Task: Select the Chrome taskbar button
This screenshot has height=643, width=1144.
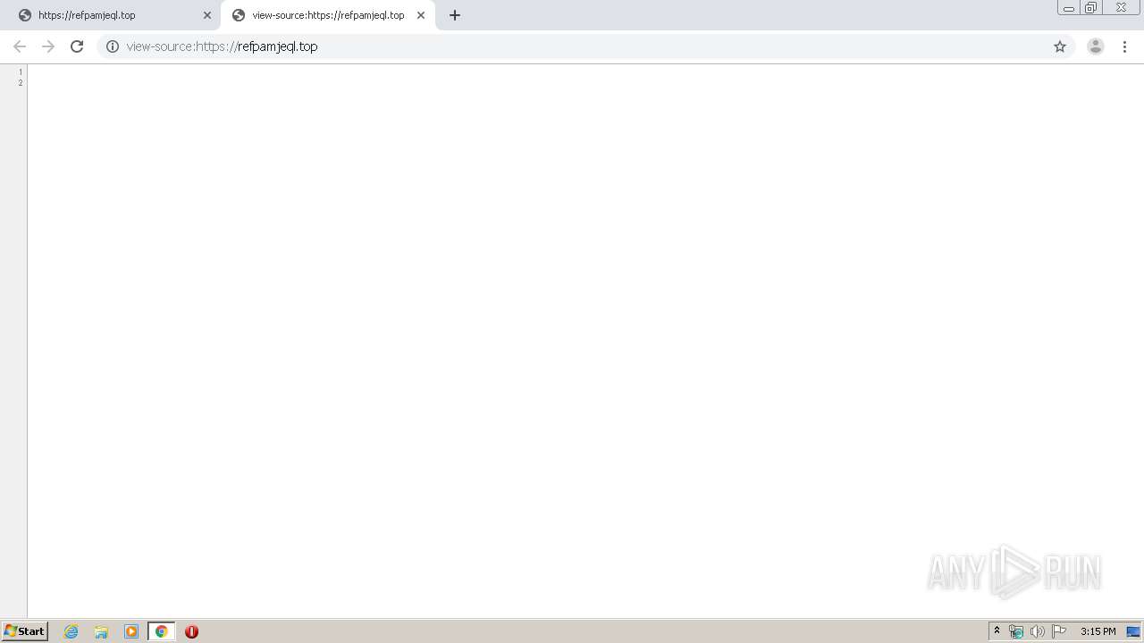Action: click(x=162, y=631)
